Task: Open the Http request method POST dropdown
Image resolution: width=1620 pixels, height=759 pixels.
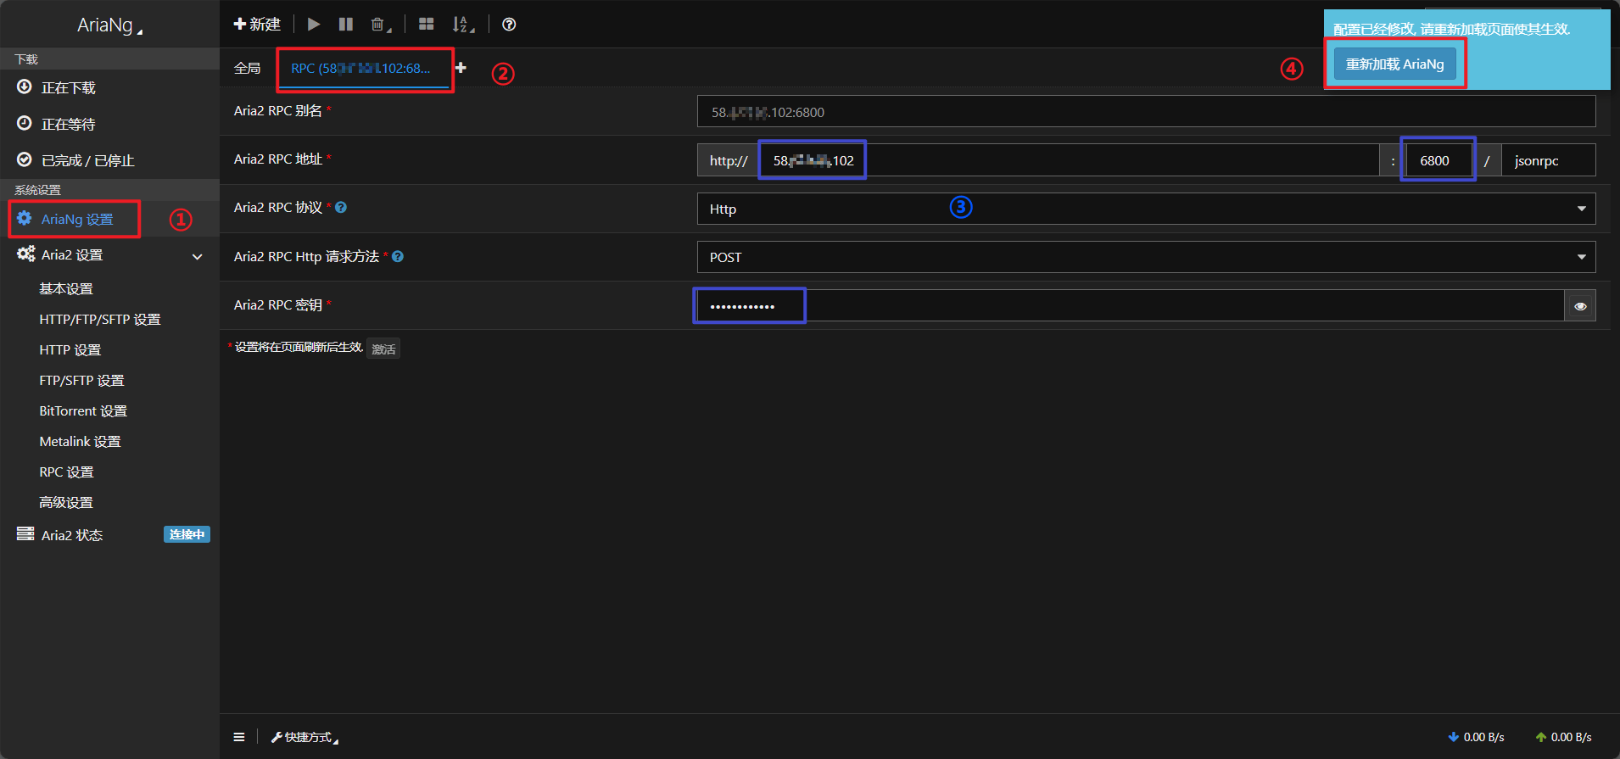Action: click(x=1145, y=257)
